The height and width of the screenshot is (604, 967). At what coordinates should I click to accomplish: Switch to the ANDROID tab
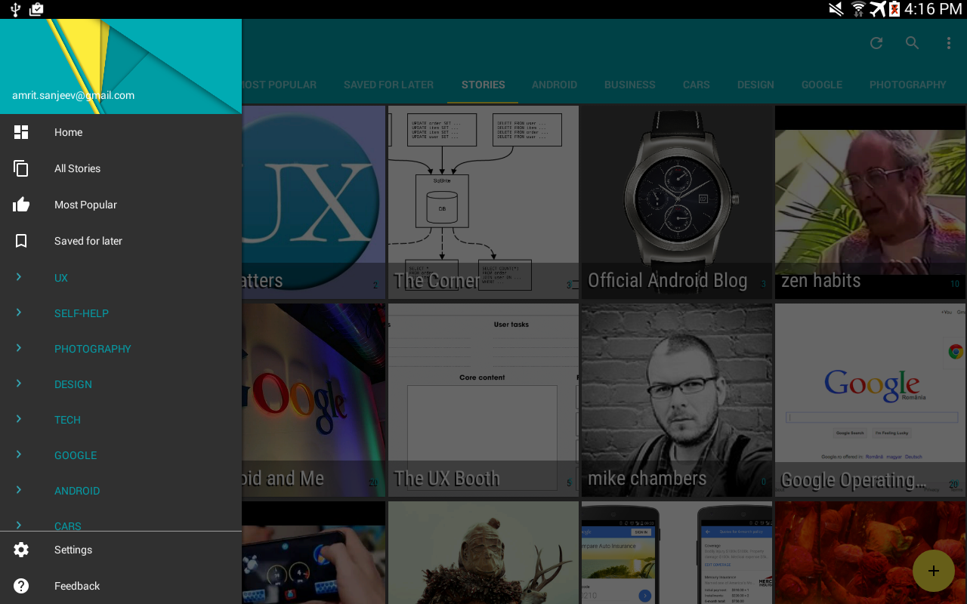coord(555,85)
